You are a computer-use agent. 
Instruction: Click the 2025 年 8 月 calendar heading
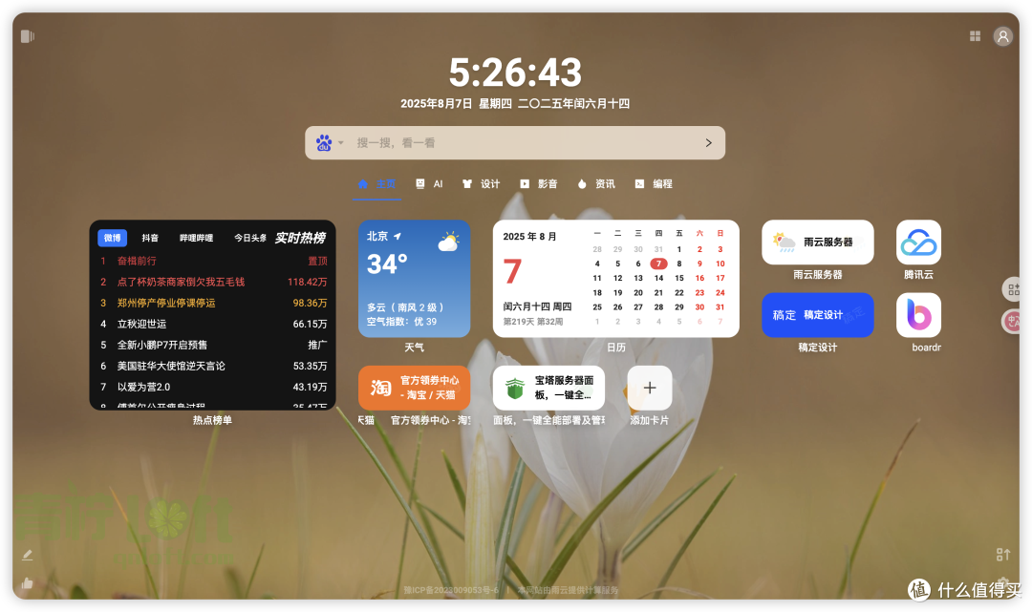pos(529,237)
